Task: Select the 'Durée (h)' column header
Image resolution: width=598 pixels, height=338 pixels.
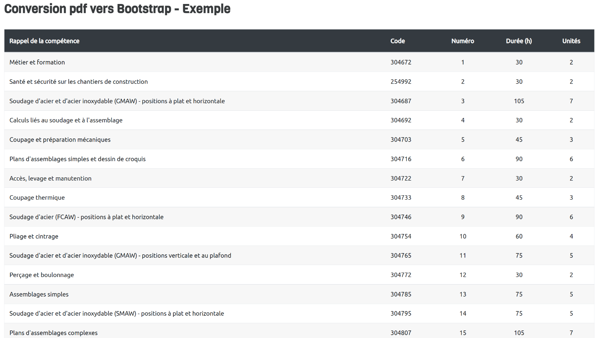Action: [519, 41]
